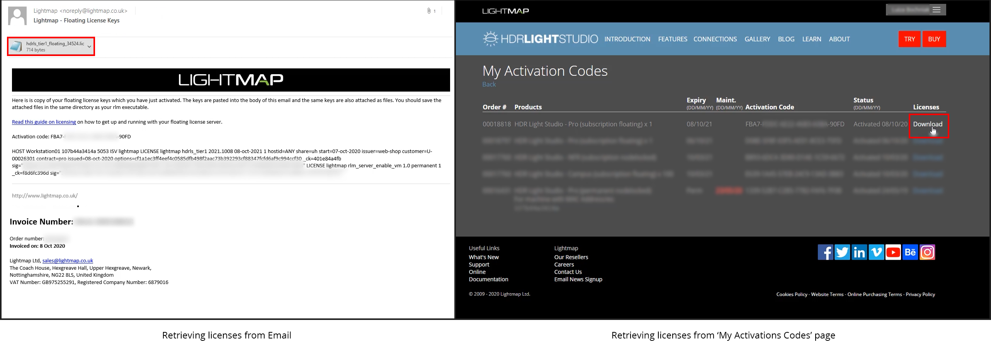
Task: Open the 'Read this guide on licensing' link
Action: (44, 122)
